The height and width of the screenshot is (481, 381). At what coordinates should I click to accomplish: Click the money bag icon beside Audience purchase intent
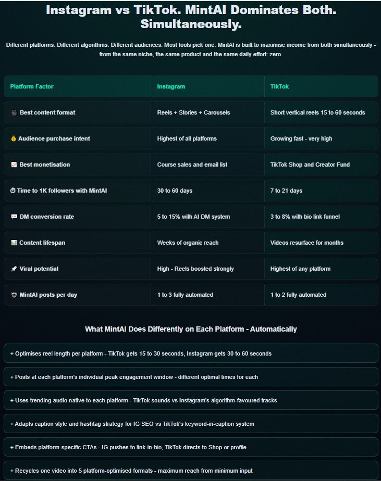13,138
